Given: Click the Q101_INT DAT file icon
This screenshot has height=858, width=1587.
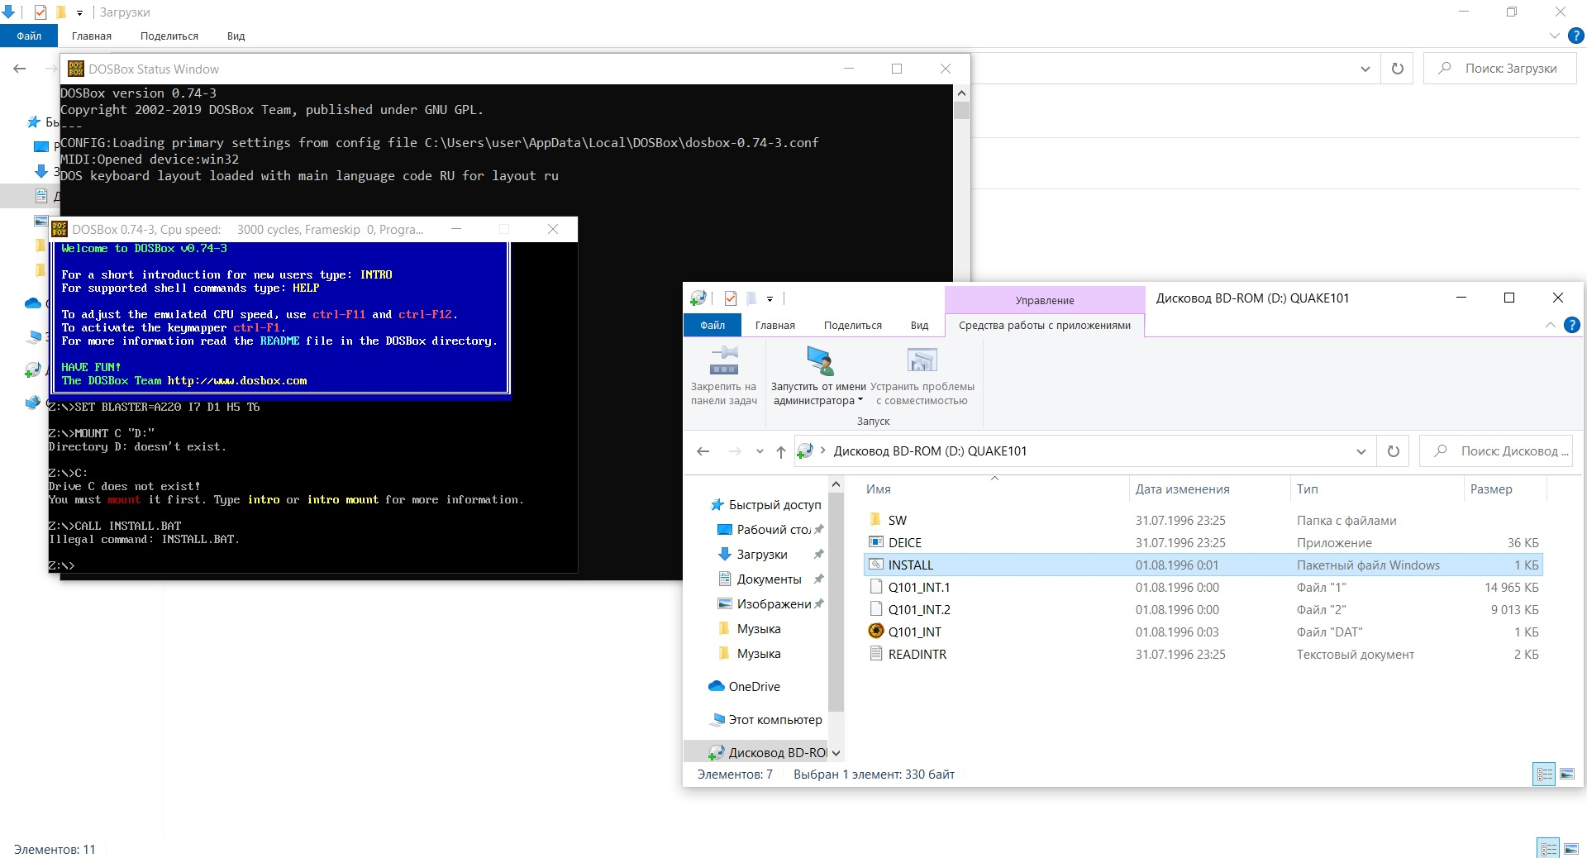Looking at the screenshot, I should [x=876, y=632].
